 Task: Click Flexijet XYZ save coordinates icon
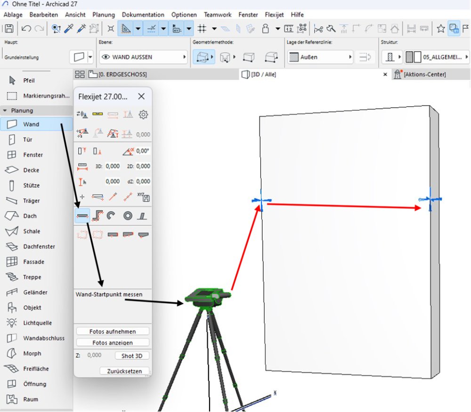pyautogui.click(x=144, y=197)
